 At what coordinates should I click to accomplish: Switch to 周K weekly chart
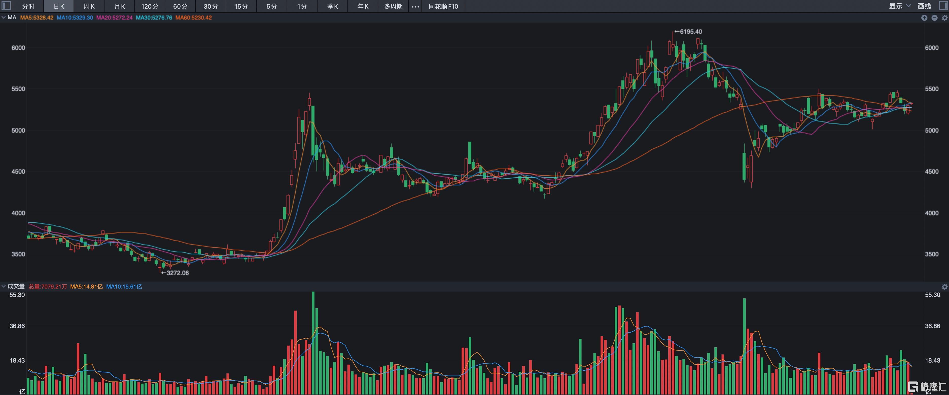pos(89,6)
